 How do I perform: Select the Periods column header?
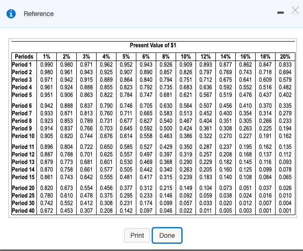pyautogui.click(x=24, y=57)
